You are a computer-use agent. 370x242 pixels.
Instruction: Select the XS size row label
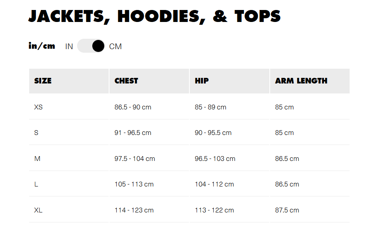pos(38,107)
